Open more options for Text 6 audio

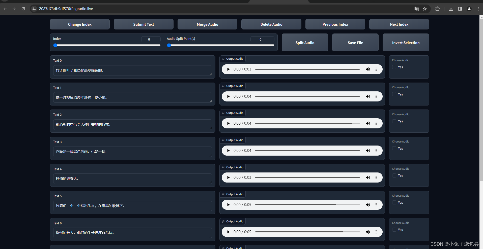[376, 232]
